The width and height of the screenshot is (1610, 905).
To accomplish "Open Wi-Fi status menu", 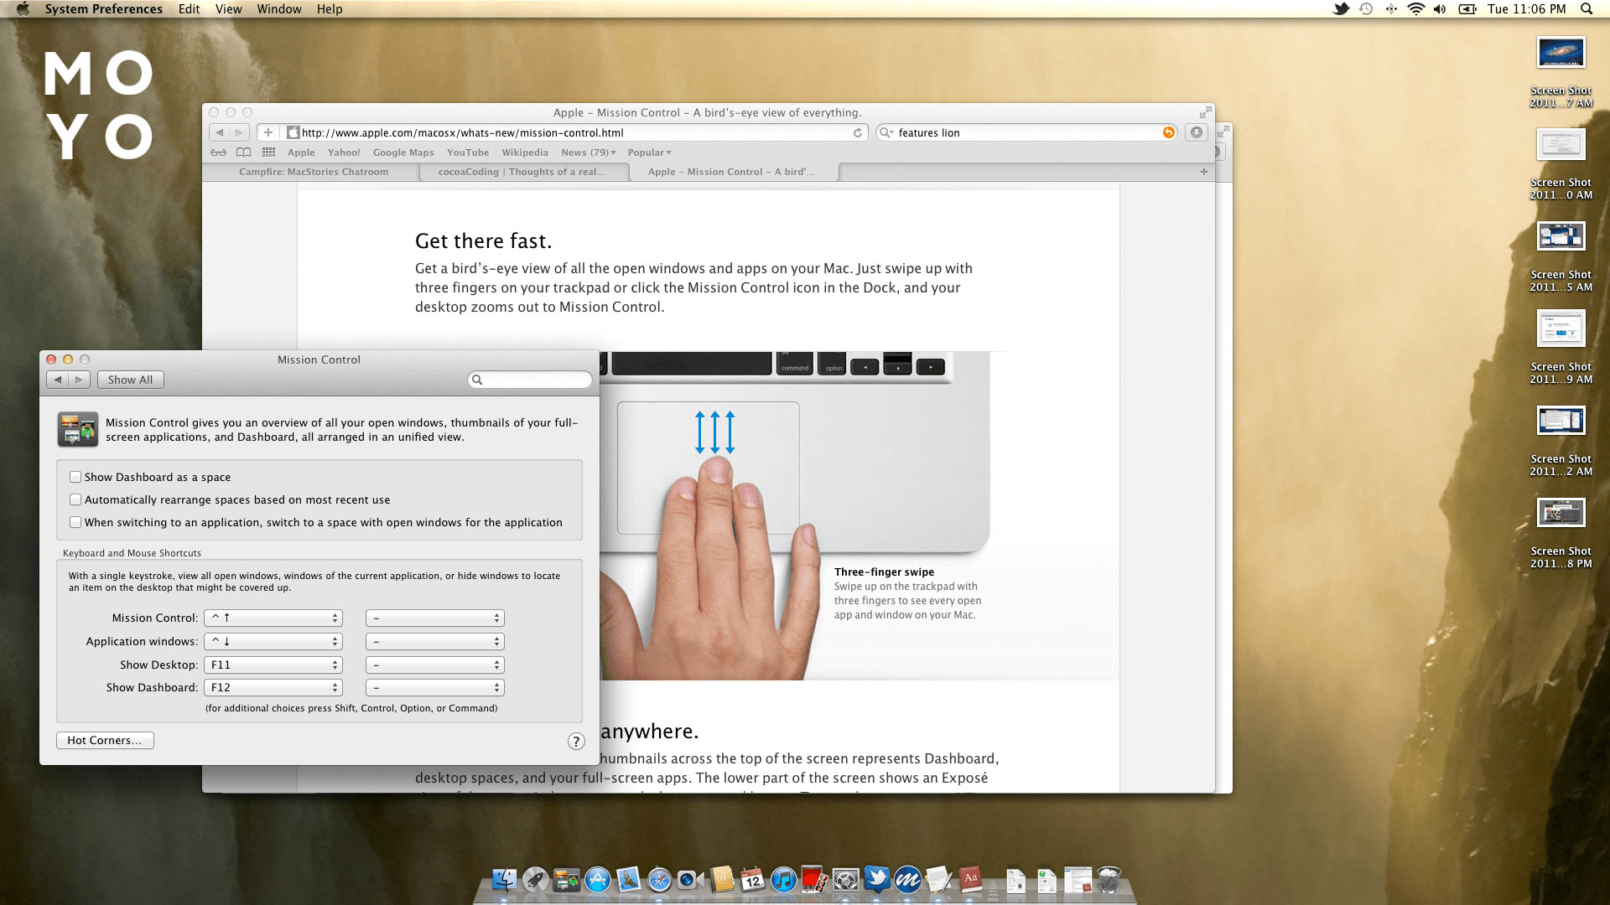I will (x=1416, y=9).
